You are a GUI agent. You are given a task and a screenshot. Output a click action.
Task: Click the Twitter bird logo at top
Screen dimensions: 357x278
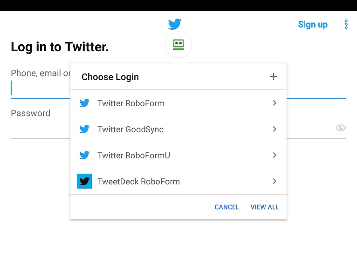[x=175, y=24]
